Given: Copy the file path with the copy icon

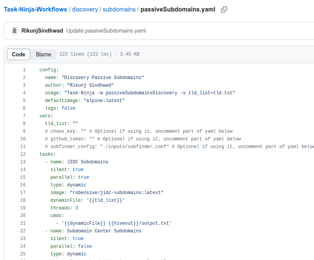Looking at the screenshot, I should point(224,10).
